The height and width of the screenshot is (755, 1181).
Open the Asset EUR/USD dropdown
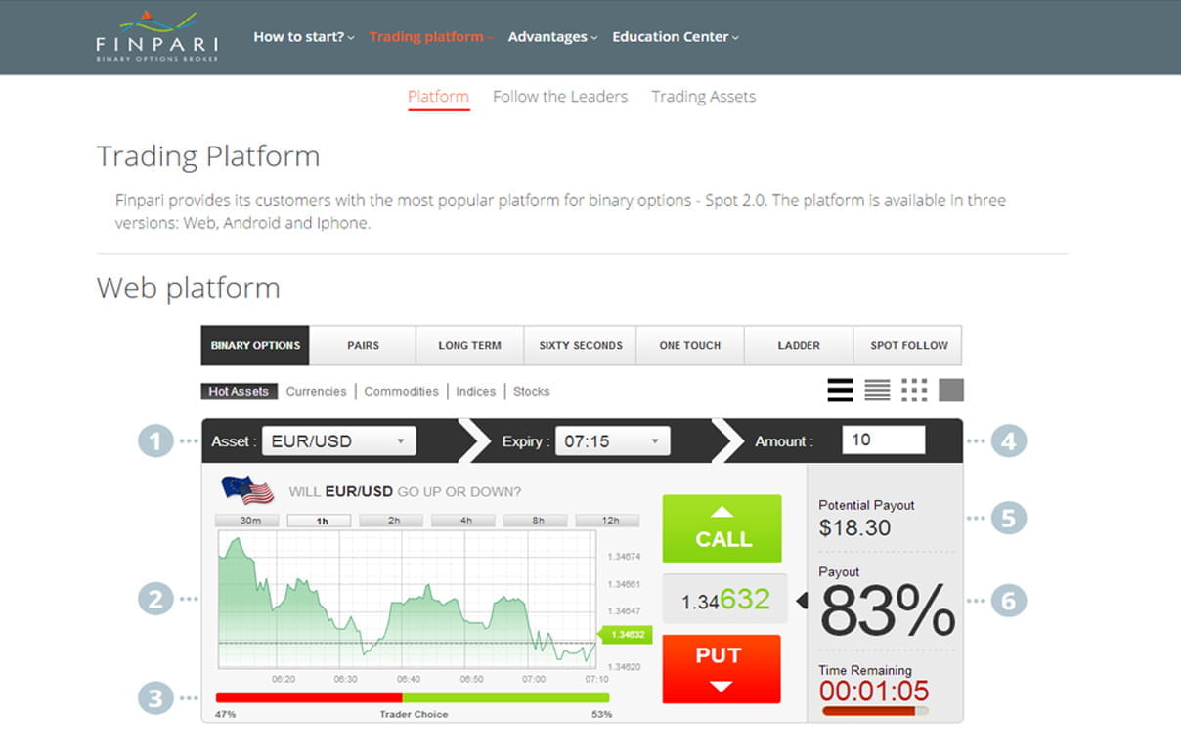point(338,441)
